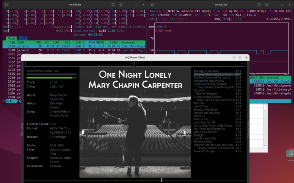Click the One Night Lonely album cover
Image resolution: width=294 pixels, height=183 pixels.
(x=135, y=122)
